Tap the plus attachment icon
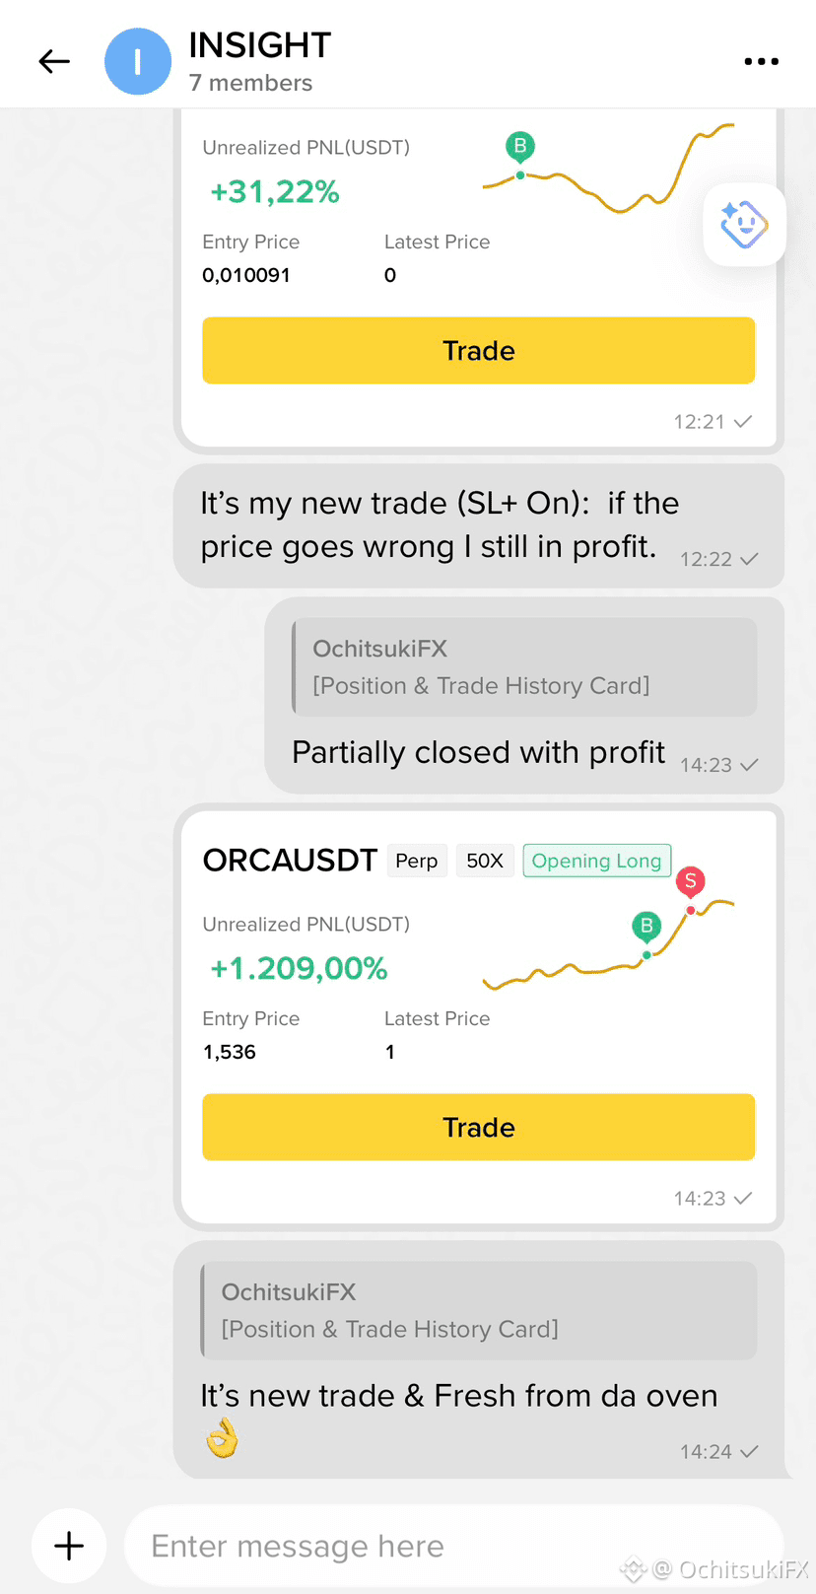Screen dimensions: 816x1594 69,1546
